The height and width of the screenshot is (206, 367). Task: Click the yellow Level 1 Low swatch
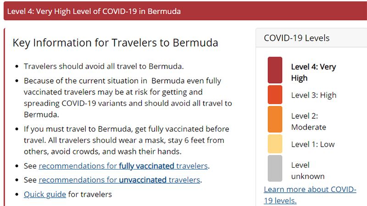tap(275, 144)
